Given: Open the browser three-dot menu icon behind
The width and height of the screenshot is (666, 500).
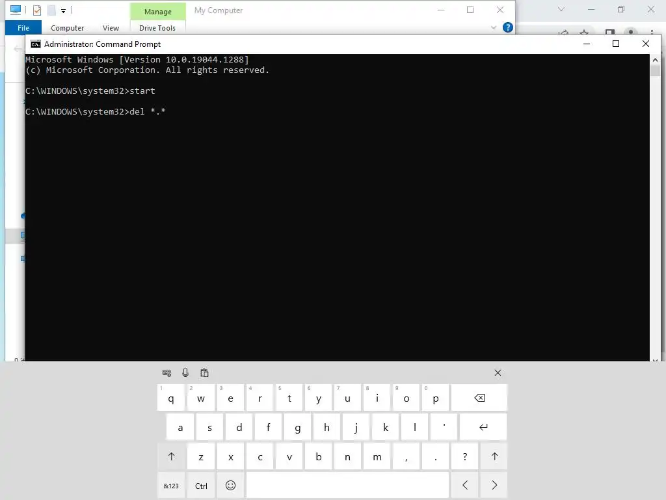Looking at the screenshot, I should [x=652, y=32].
